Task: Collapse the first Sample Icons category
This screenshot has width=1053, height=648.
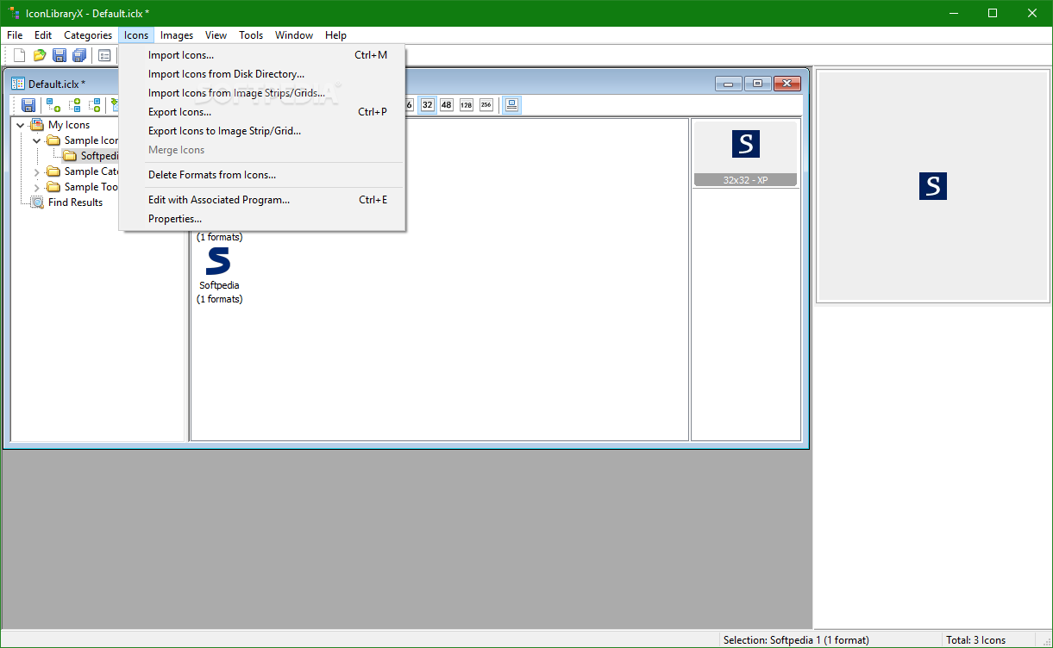Action: 36,140
